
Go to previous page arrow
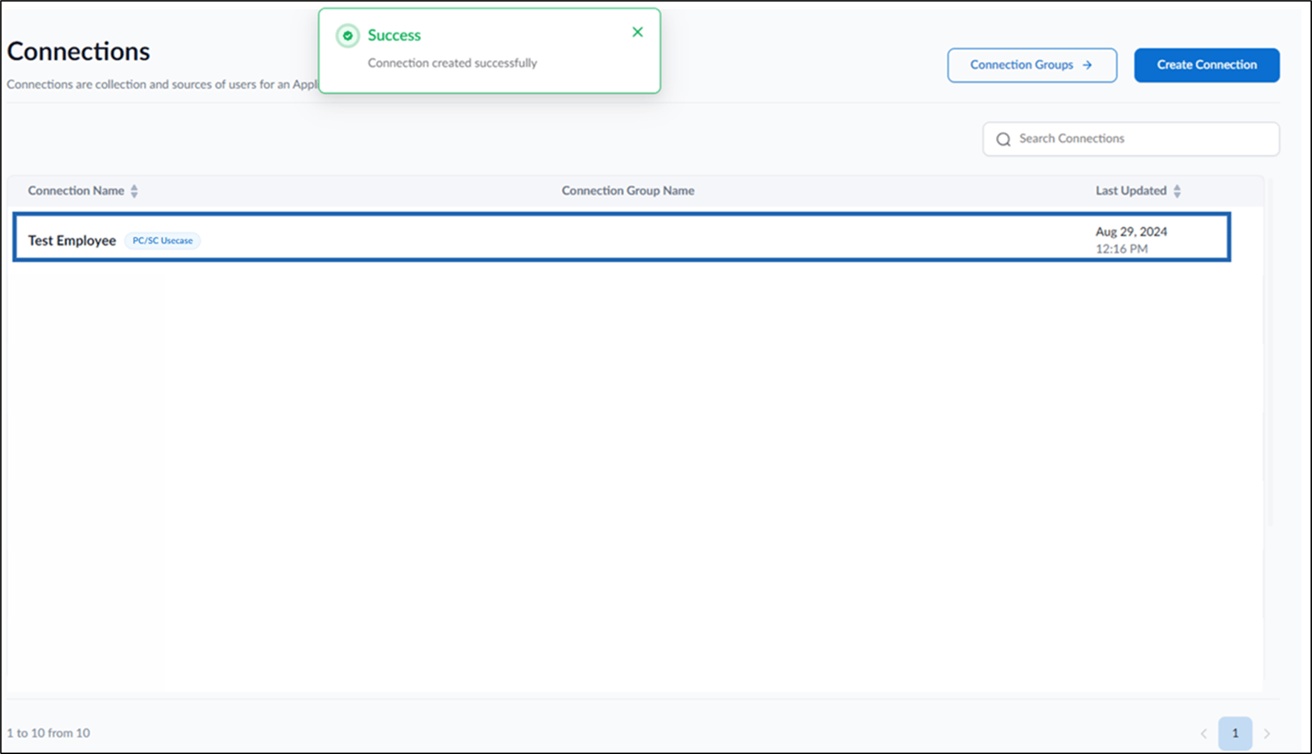(1203, 733)
